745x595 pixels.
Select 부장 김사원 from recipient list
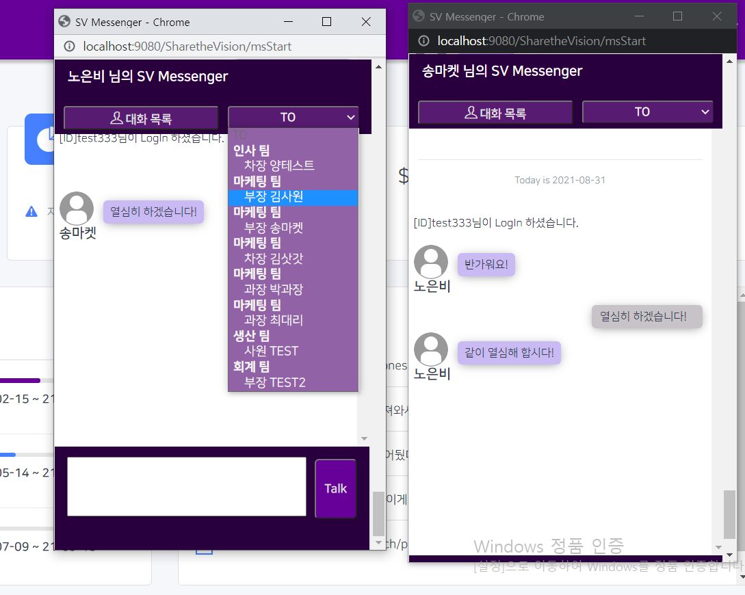pos(274,197)
